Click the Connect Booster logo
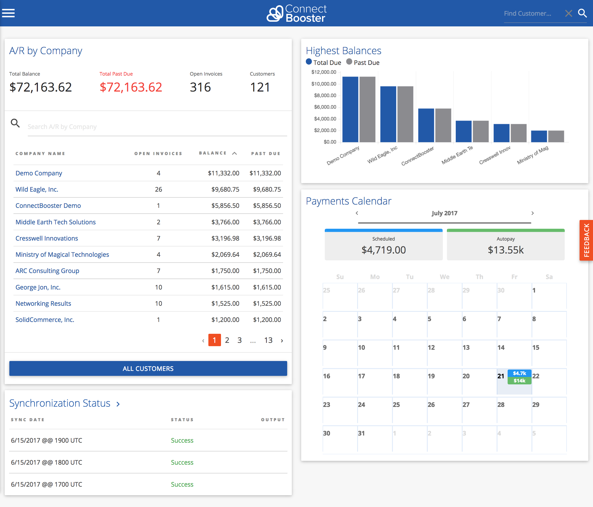 pyautogui.click(x=296, y=13)
